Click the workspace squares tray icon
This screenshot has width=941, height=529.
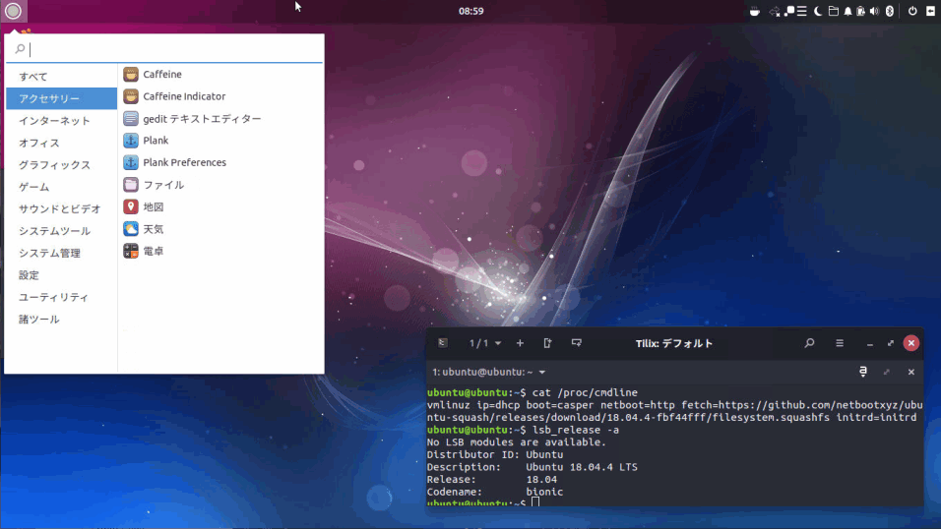(789, 12)
